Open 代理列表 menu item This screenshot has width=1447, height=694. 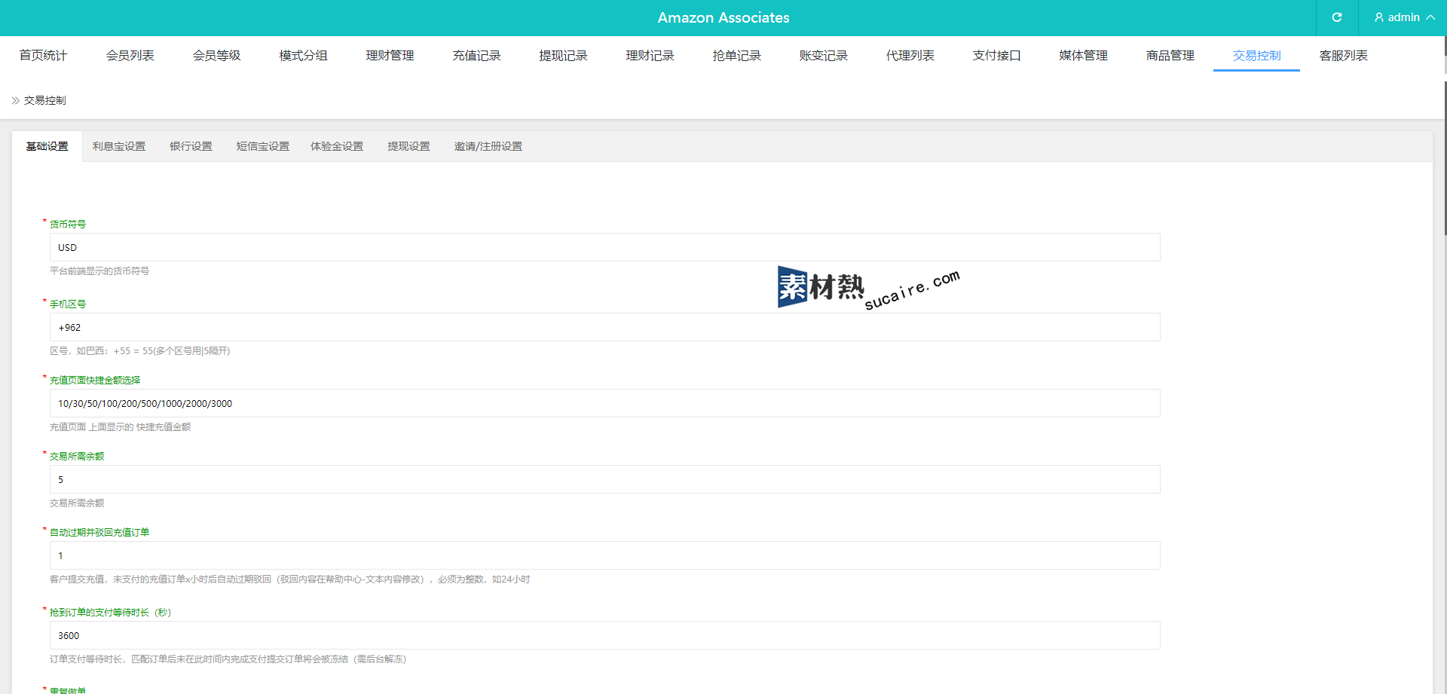910,55
